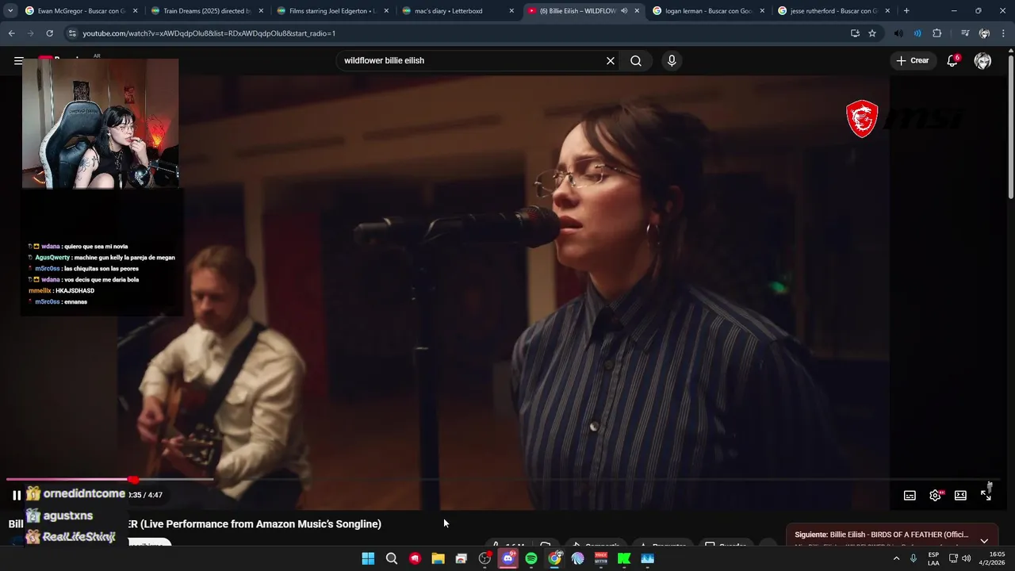This screenshot has height=571, width=1015.
Task: Click chat message from AgusQwerty
Action: coord(101,257)
